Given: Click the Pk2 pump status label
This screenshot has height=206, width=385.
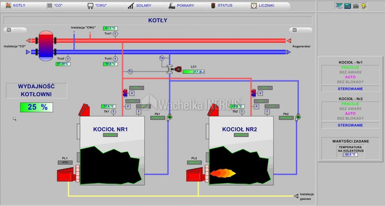Looking at the screenshot, I should coord(286,118).
